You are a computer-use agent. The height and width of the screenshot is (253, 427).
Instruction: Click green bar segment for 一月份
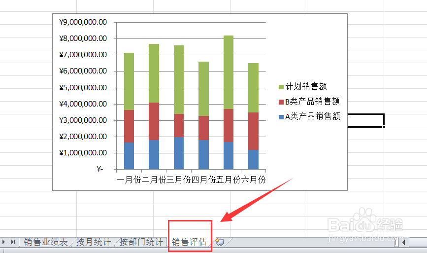coord(129,81)
